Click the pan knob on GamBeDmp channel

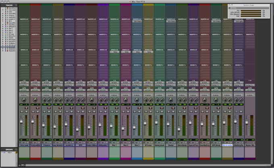click(204, 100)
